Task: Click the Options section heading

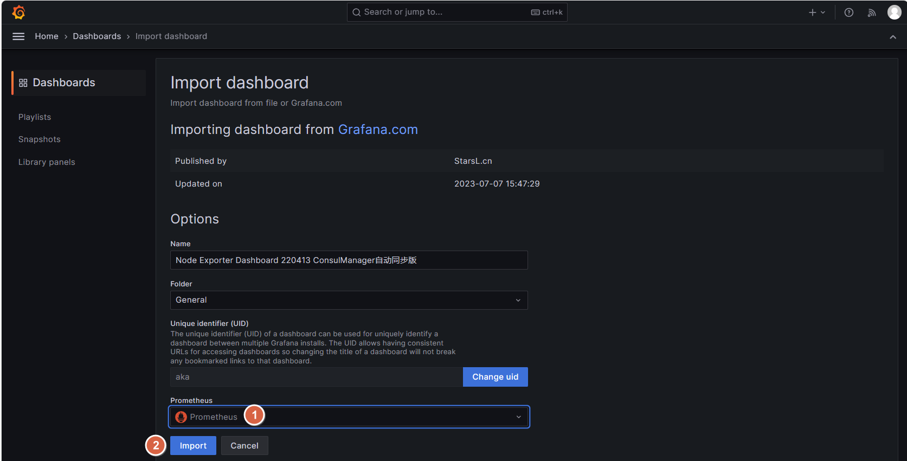Action: click(195, 219)
